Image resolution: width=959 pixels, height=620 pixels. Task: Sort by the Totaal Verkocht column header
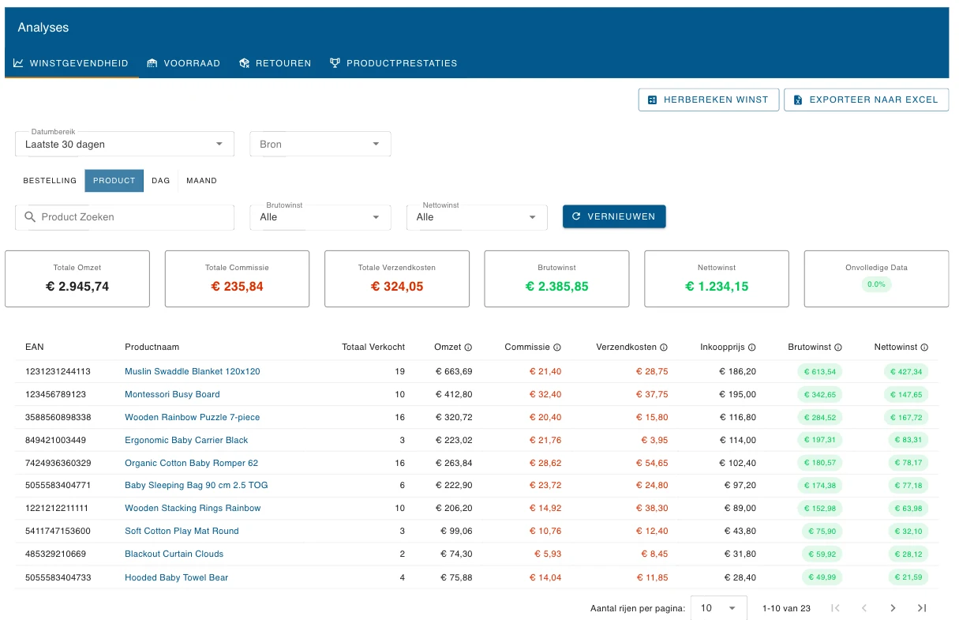point(373,347)
